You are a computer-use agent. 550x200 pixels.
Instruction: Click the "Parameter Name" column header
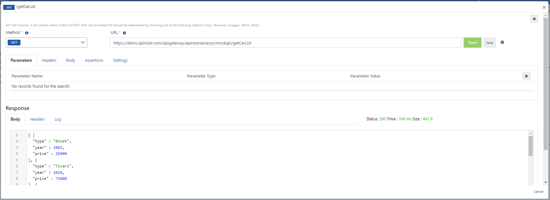(27, 76)
